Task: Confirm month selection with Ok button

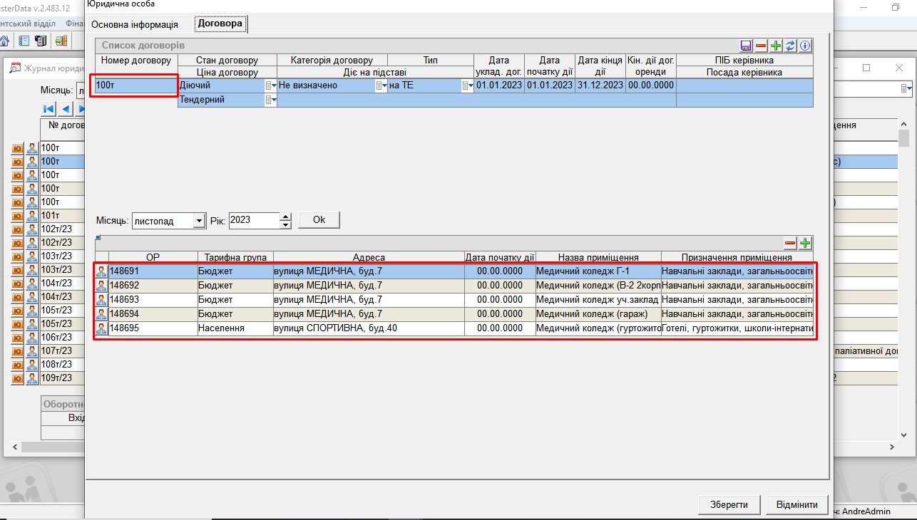Action: pos(319,220)
